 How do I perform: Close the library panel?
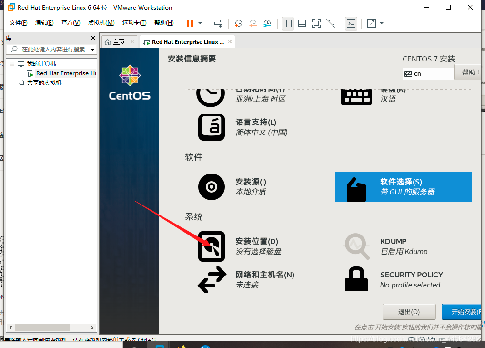coord(93,38)
